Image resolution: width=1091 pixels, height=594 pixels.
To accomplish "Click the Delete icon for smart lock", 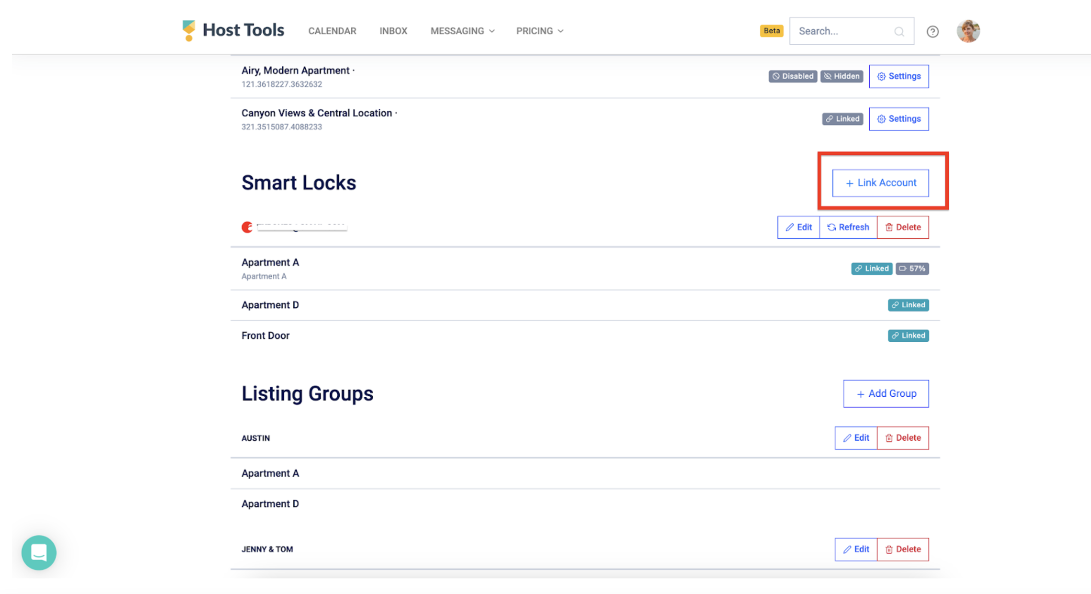I will pyautogui.click(x=903, y=227).
